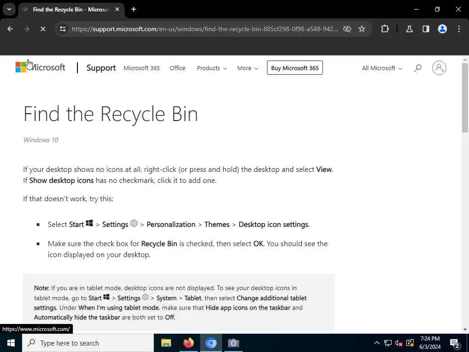
Task: Click Buy Microsoft 365 button
Action: [294, 68]
